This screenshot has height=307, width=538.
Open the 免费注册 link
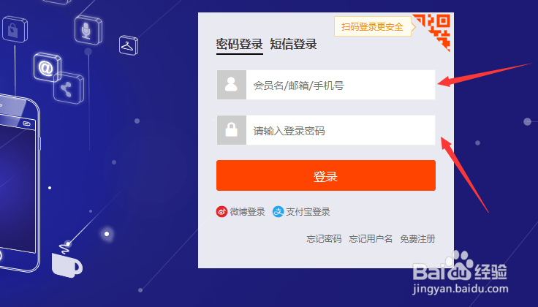pyautogui.click(x=417, y=239)
